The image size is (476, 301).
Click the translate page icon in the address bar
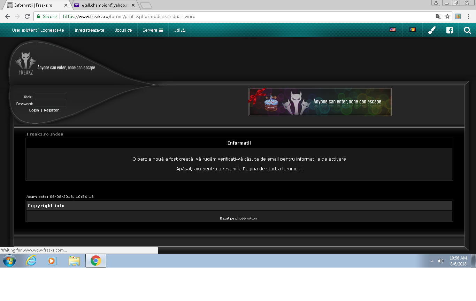pyautogui.click(x=439, y=16)
